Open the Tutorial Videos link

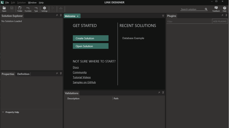coord(82,77)
